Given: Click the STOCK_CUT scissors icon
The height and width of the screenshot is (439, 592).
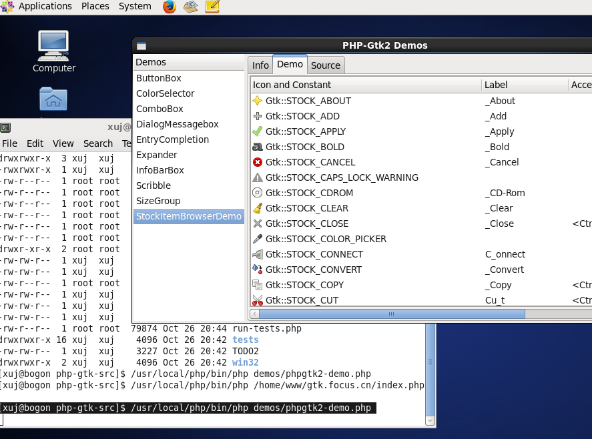Looking at the screenshot, I should click(257, 300).
